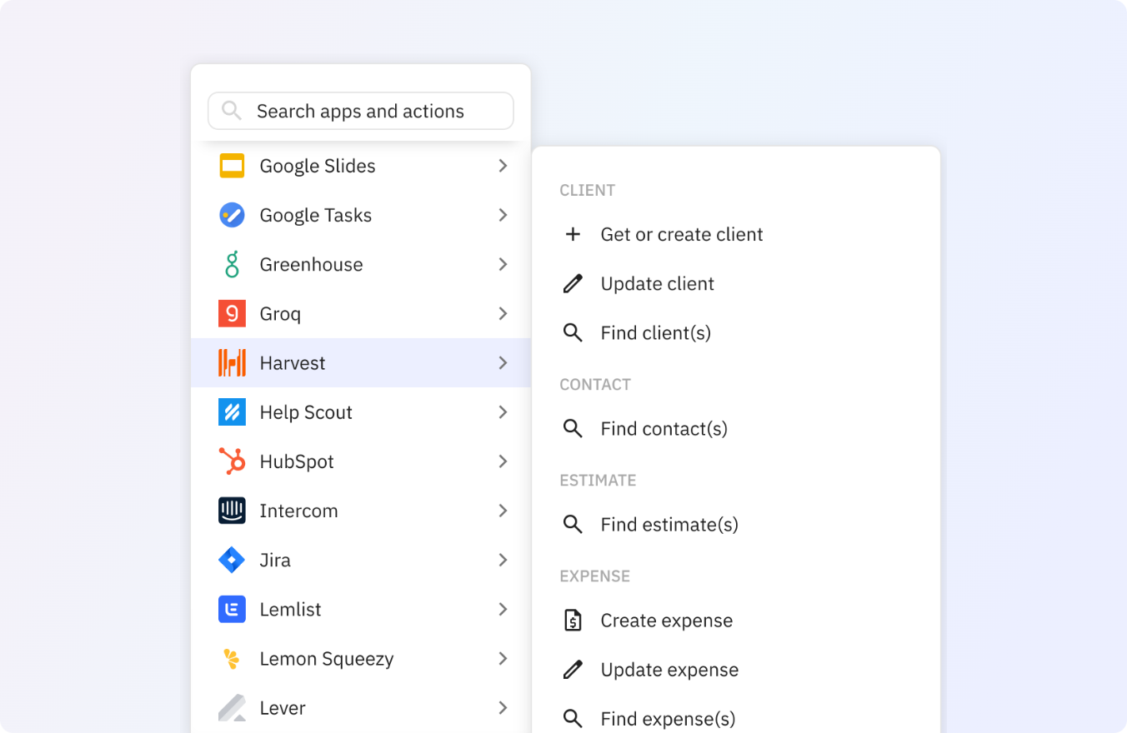The image size is (1127, 733).
Task: Click the Help Scout logo icon
Action: pos(232,412)
